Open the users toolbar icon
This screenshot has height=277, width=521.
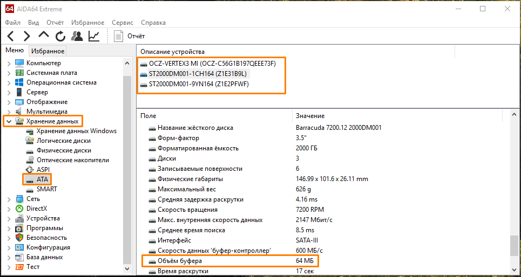tap(77, 36)
